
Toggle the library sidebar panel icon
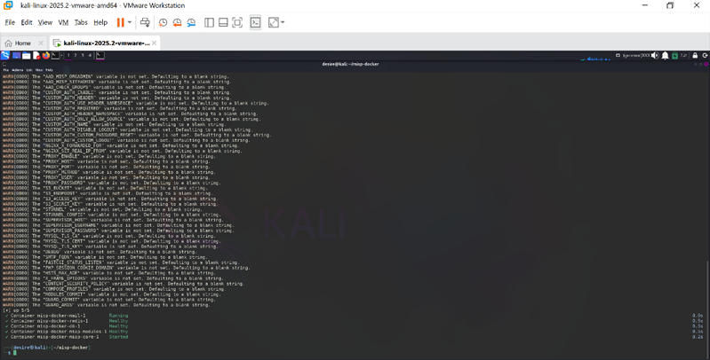[x=209, y=22]
